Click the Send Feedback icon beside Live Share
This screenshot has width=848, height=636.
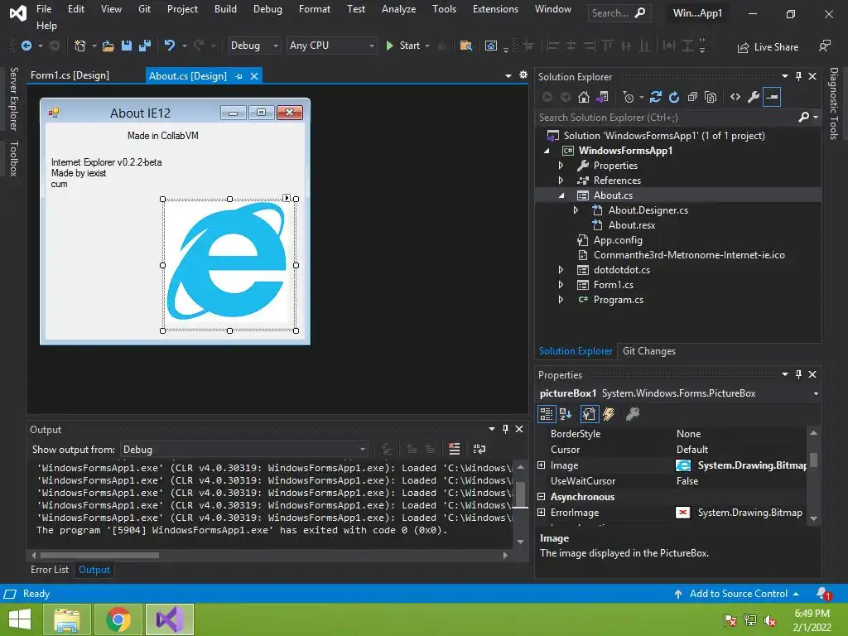(x=824, y=46)
